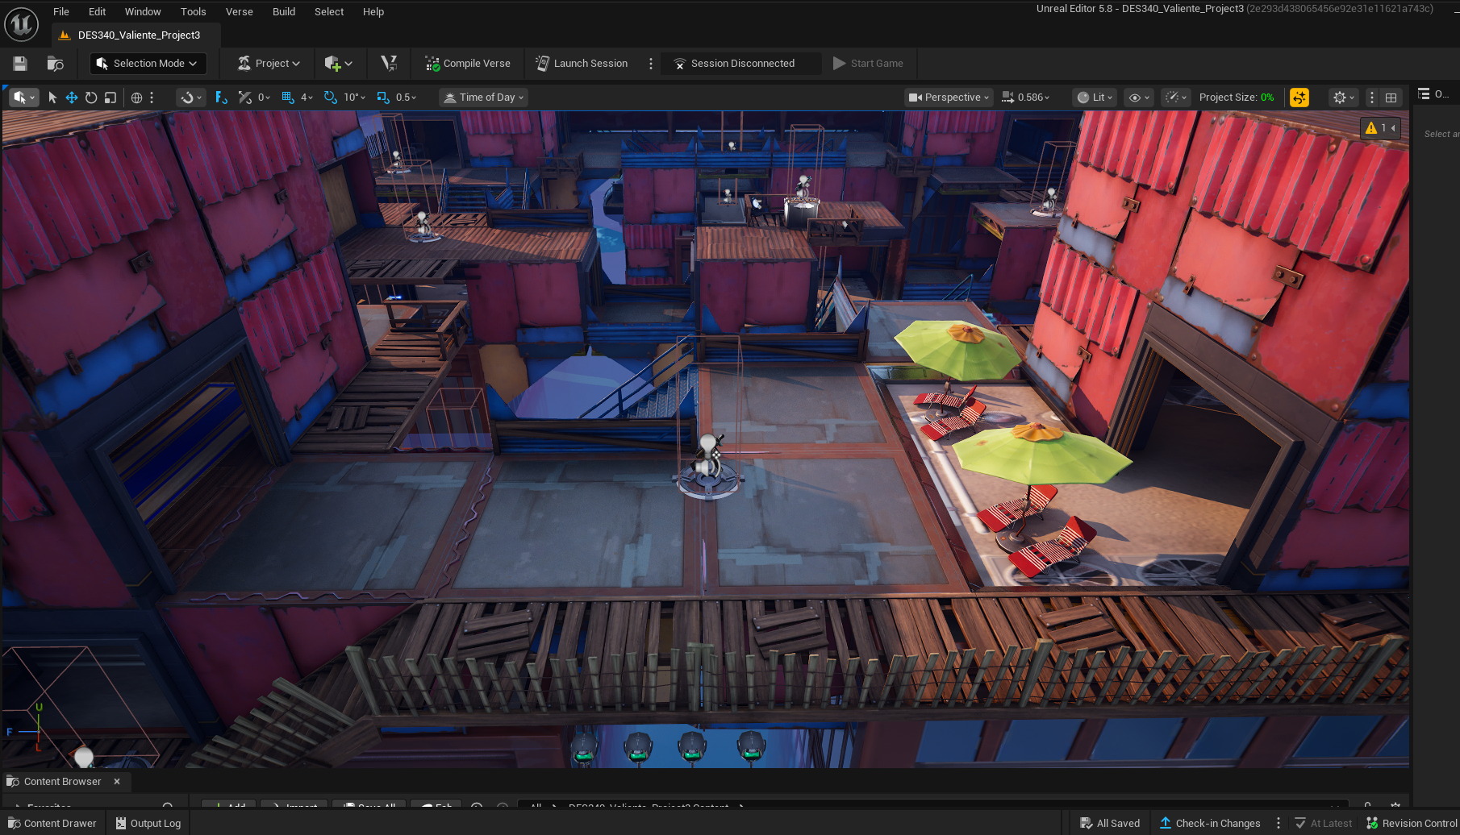Open the performance scalability dropdown
The height and width of the screenshot is (835, 1460).
pos(1176,98)
